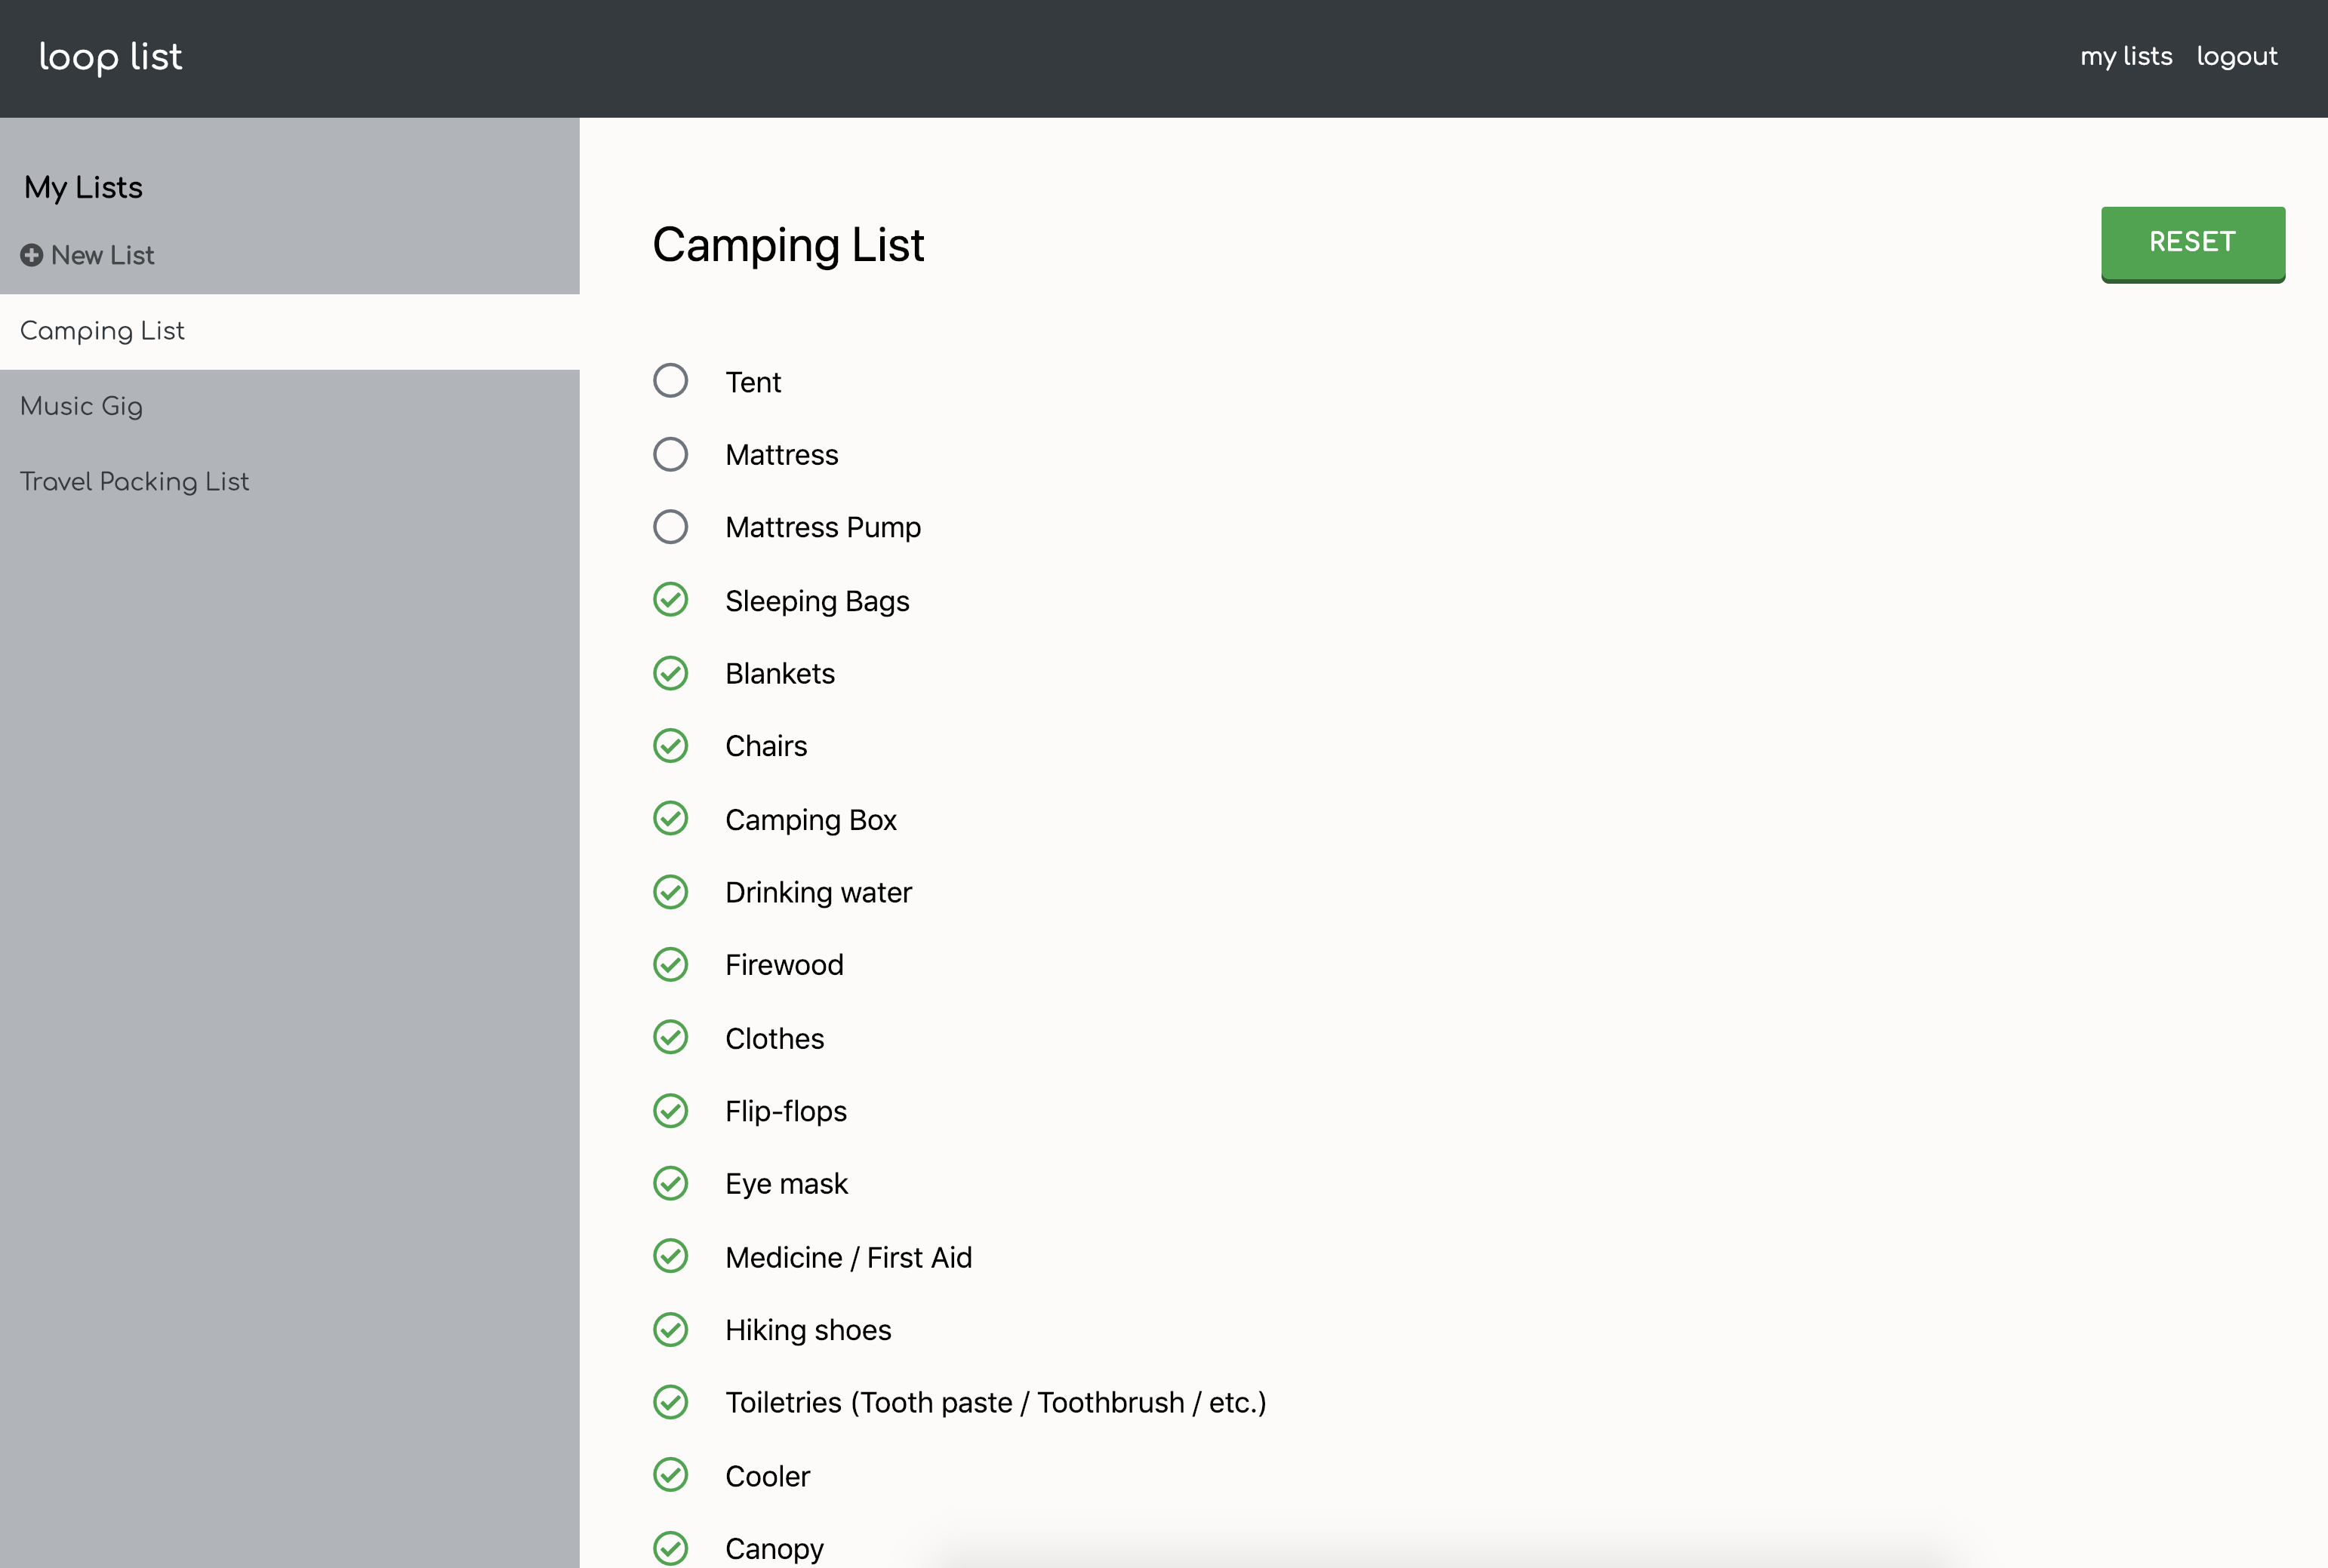This screenshot has height=1568, width=2328.
Task: Click the My Lists sidebar heading
Action: [x=83, y=188]
